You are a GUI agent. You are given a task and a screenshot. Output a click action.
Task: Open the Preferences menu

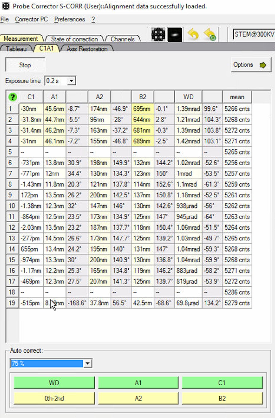point(70,19)
